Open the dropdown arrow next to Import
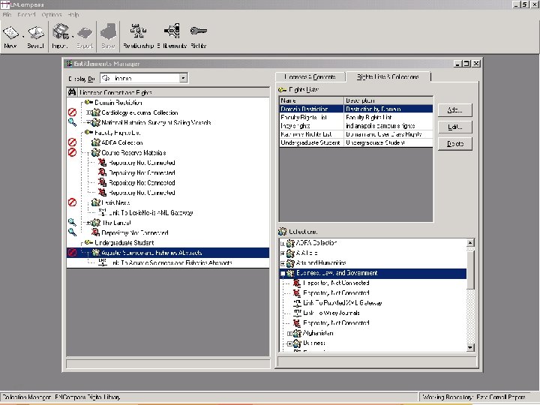The image size is (540, 405). [73, 36]
